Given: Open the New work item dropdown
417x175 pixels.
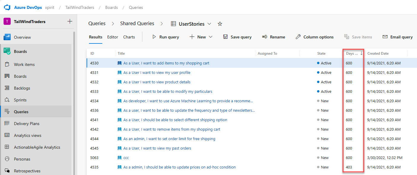Looking at the screenshot, I should [201, 37].
